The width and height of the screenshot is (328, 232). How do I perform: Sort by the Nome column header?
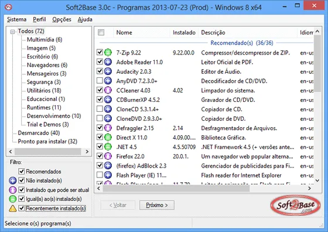(142, 32)
